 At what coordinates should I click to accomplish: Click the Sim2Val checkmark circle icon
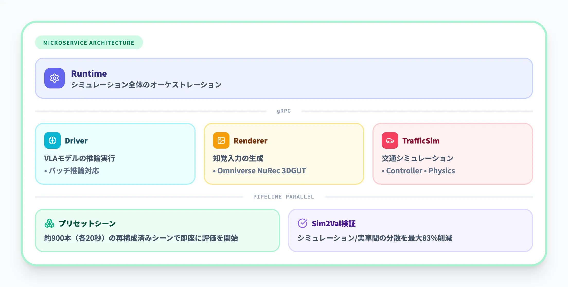(303, 223)
